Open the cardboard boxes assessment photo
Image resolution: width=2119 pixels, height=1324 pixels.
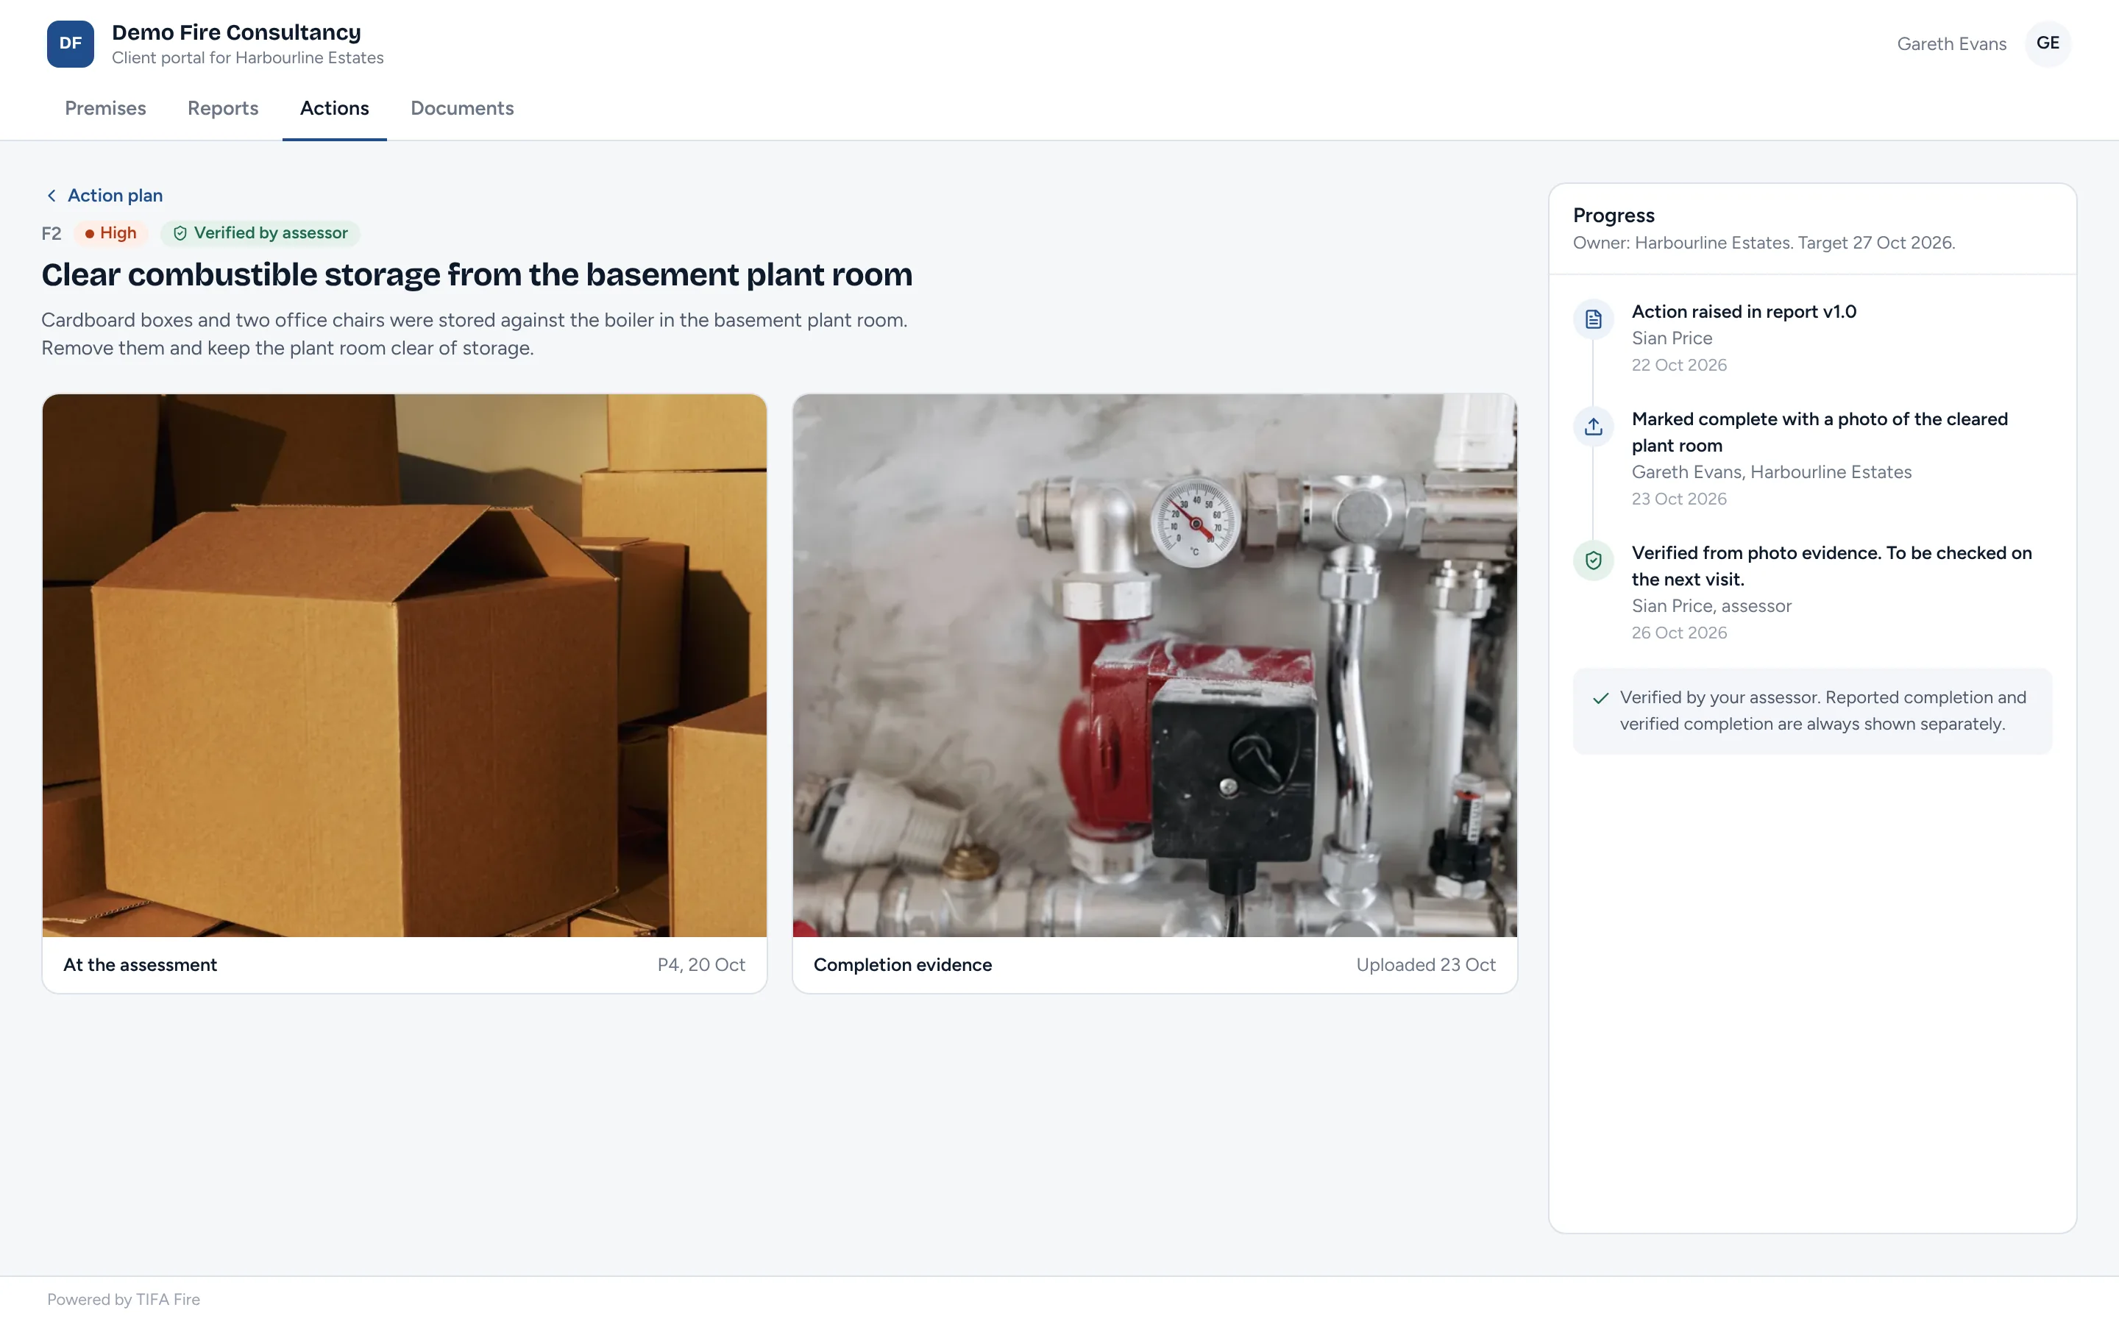point(404,666)
